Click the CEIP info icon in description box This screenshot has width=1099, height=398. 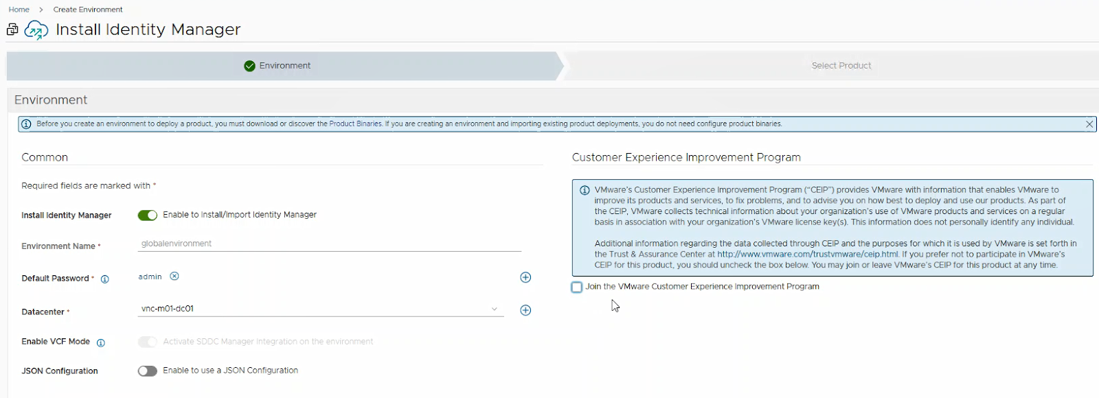click(x=585, y=191)
